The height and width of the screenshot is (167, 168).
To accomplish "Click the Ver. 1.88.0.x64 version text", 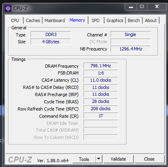I will [x=53, y=161].
